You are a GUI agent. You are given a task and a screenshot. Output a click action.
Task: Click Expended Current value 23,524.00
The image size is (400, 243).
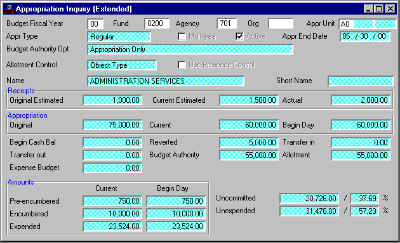click(112, 227)
